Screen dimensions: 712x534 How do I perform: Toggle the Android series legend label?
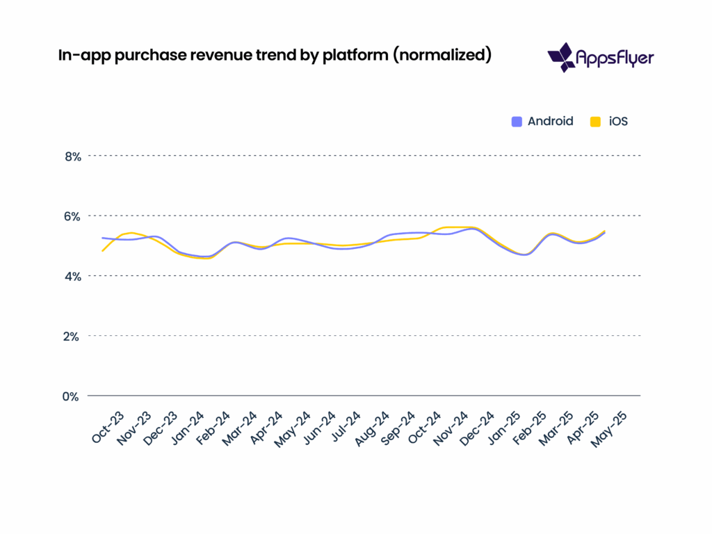click(x=550, y=121)
